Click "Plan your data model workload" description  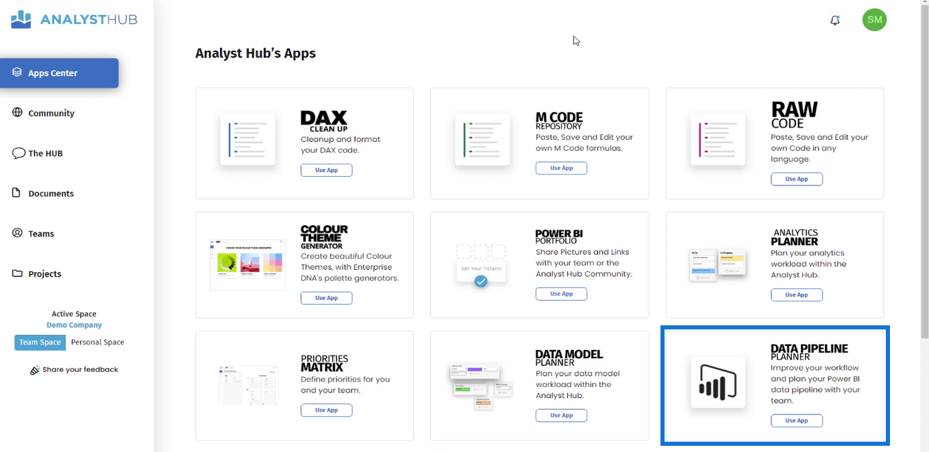[578, 384]
